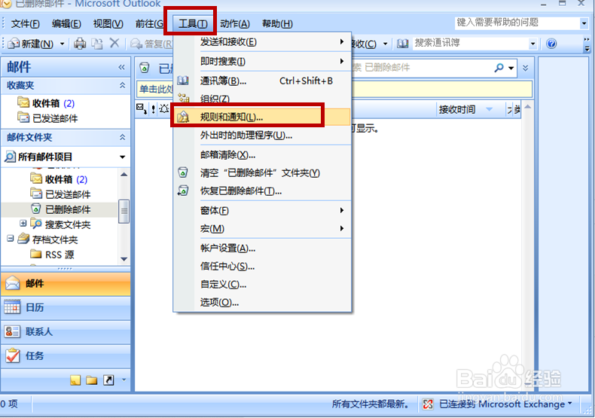Choose 恢复已删除邮件(T)... entry
595x418 pixels.
coord(262,191)
